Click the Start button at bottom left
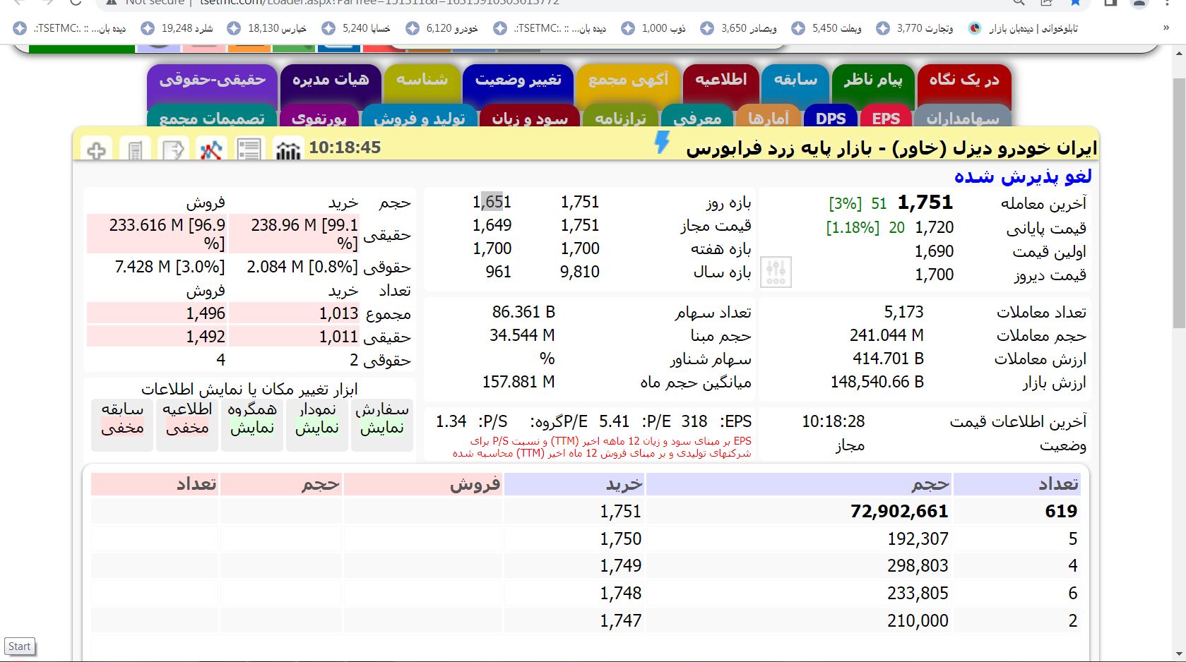Screen dimensions: 1186x662 click(x=19, y=646)
